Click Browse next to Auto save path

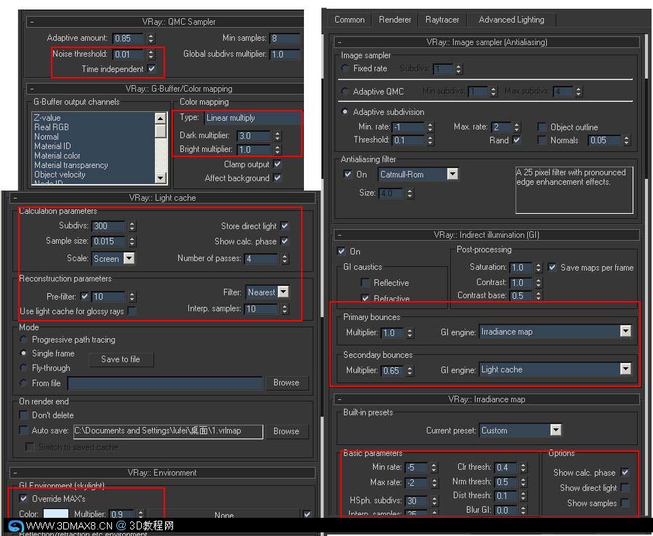point(287,431)
